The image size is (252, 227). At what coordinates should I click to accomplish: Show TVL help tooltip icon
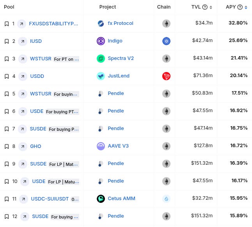click(205, 7)
